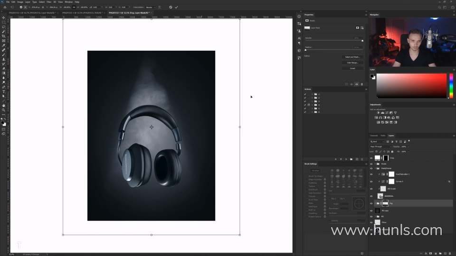Click the Select and Mask button
This screenshot has width=456, height=256.
(x=352, y=57)
